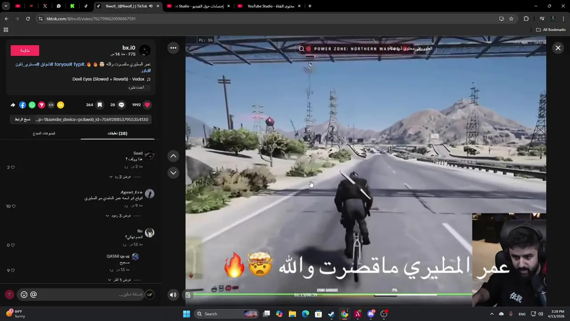The width and height of the screenshot is (570, 321).
Task: Open Steam from the taskbar
Action: point(331,314)
